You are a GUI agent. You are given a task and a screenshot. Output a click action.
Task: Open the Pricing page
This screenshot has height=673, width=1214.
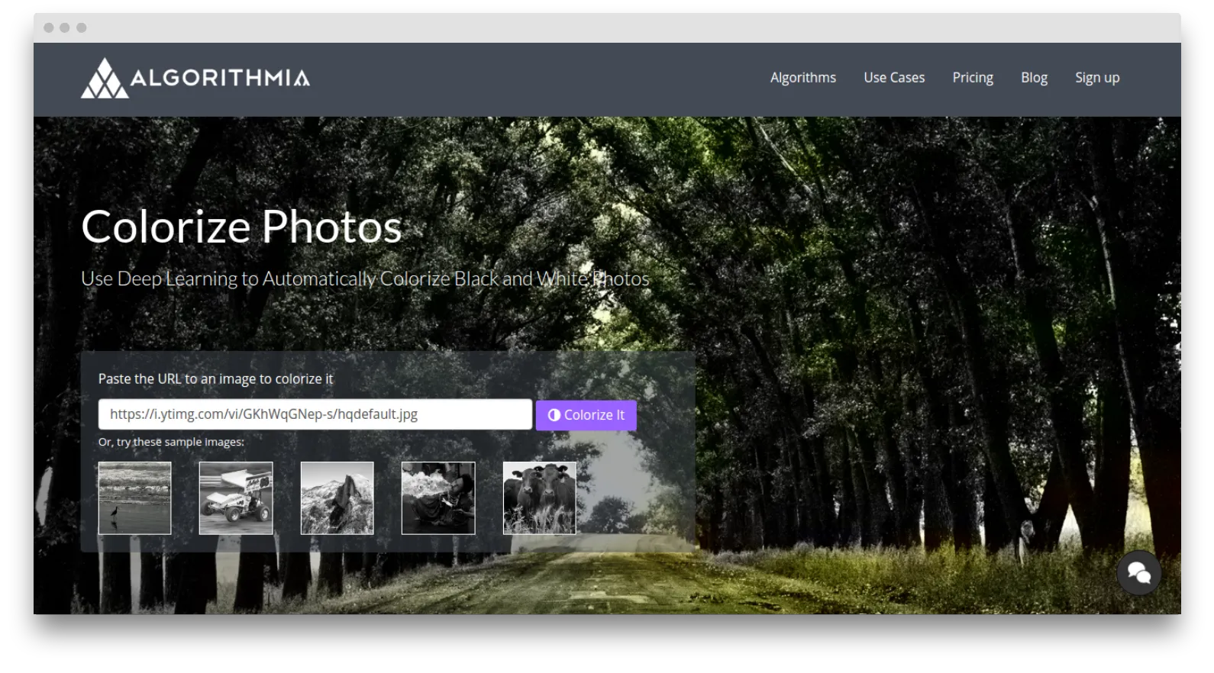click(973, 78)
